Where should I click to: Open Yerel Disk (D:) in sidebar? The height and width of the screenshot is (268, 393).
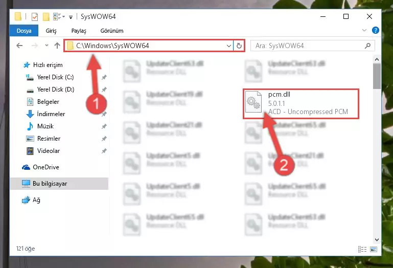tap(55, 90)
